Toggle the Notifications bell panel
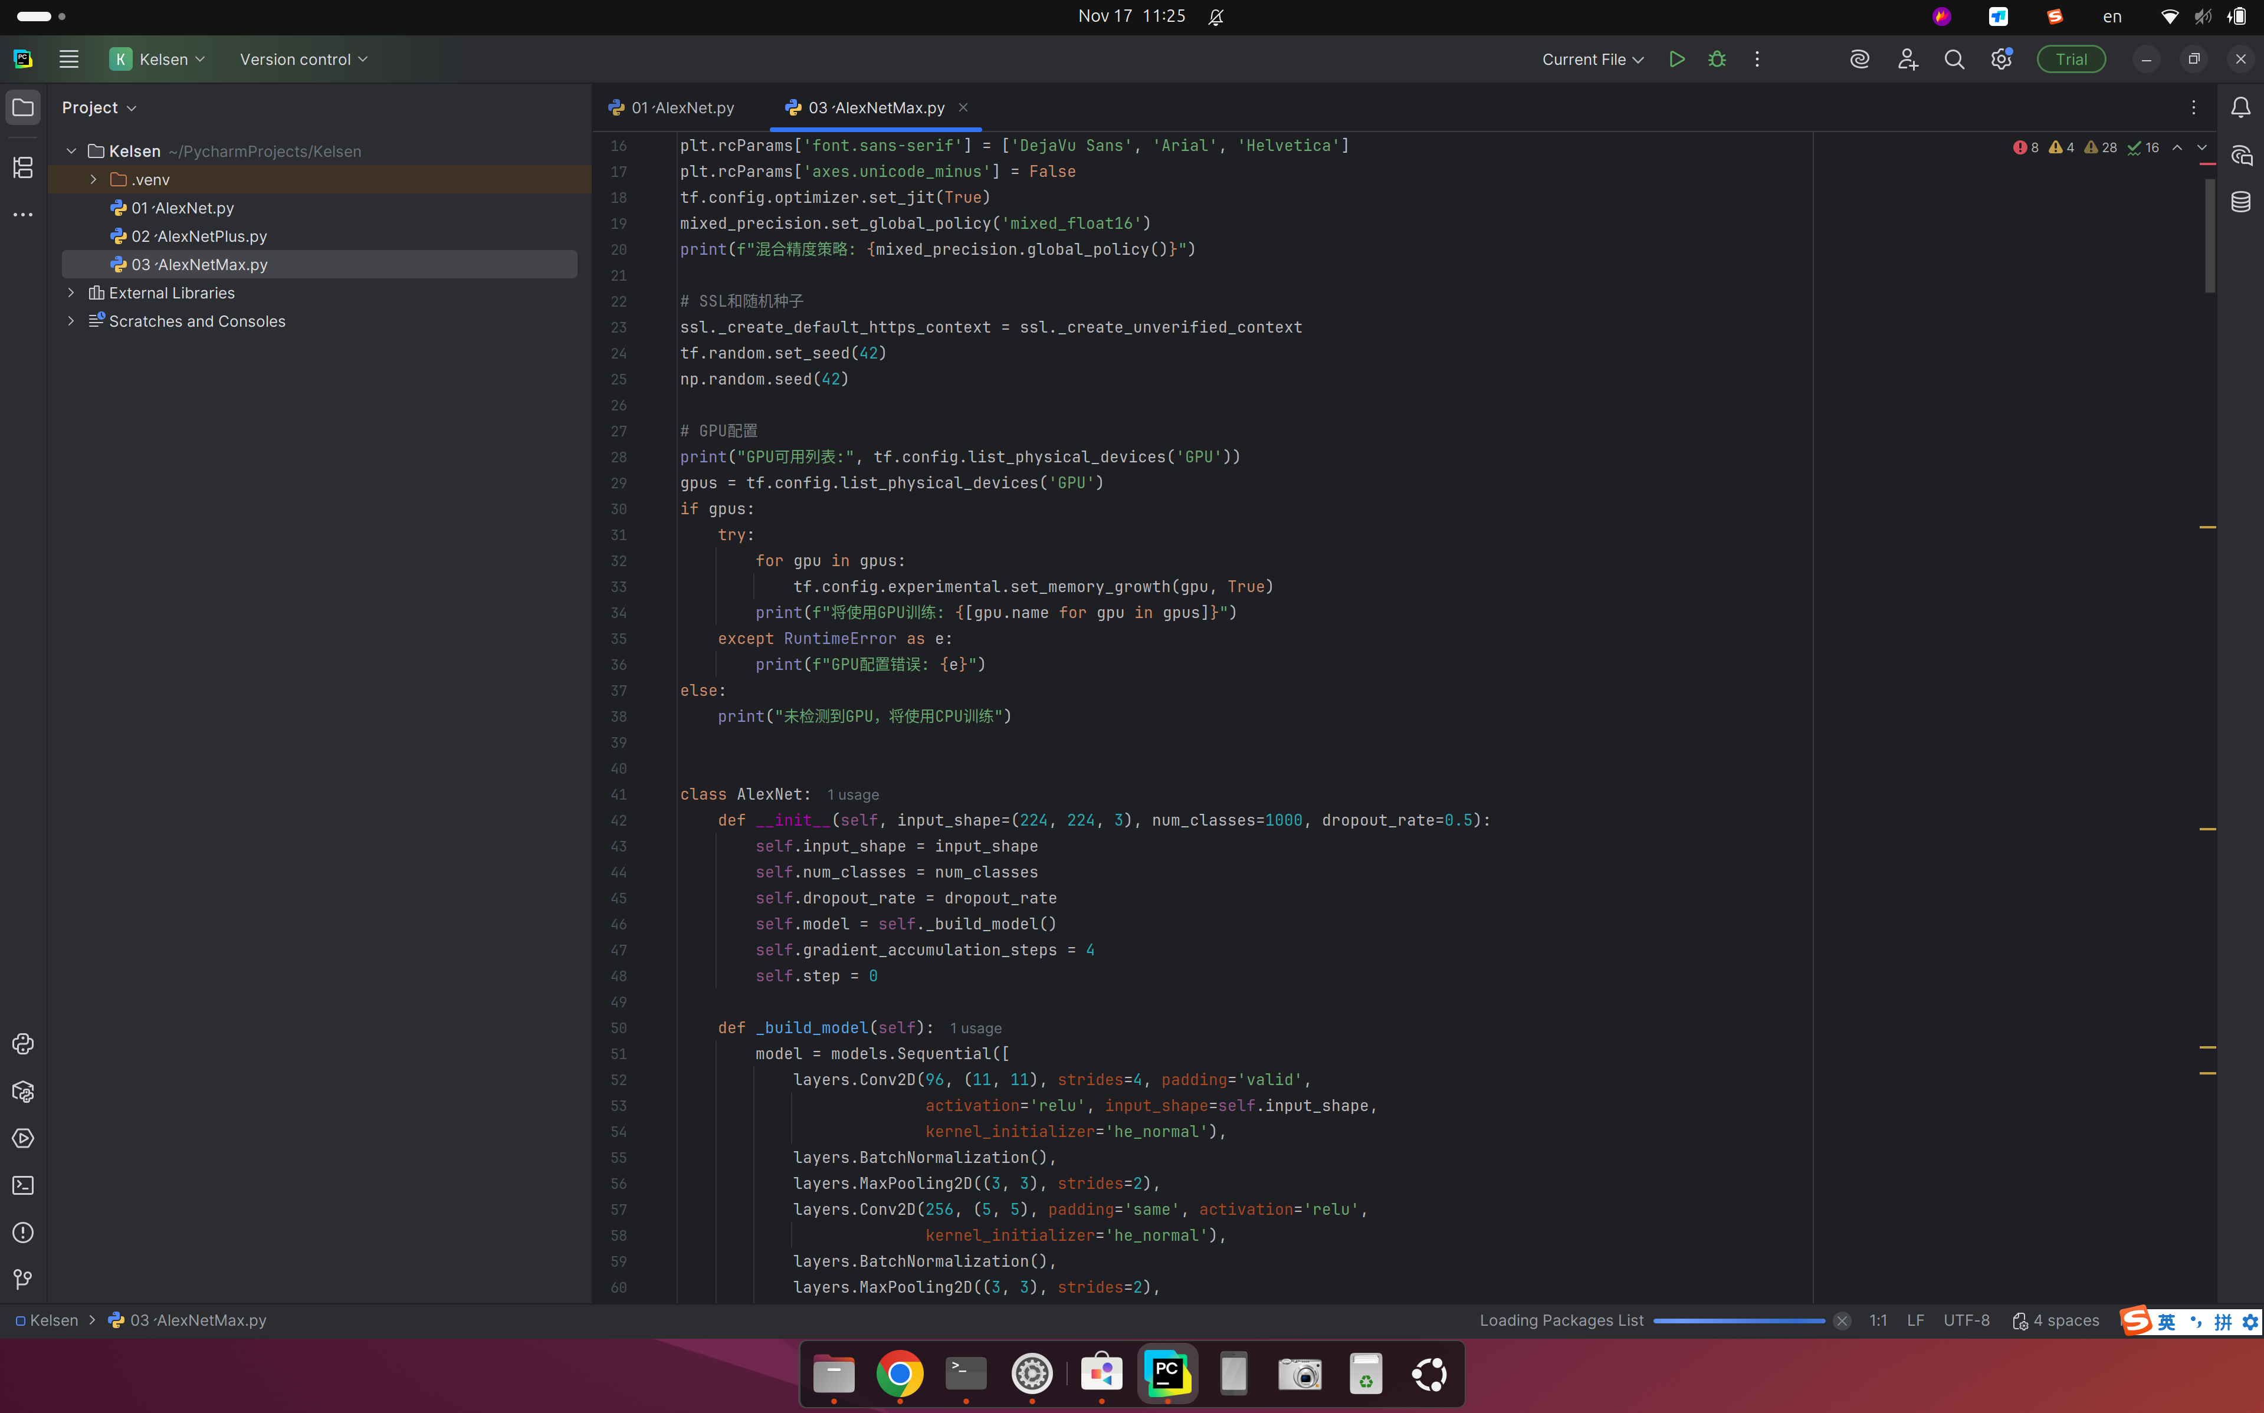2264x1413 pixels. tap(2240, 107)
